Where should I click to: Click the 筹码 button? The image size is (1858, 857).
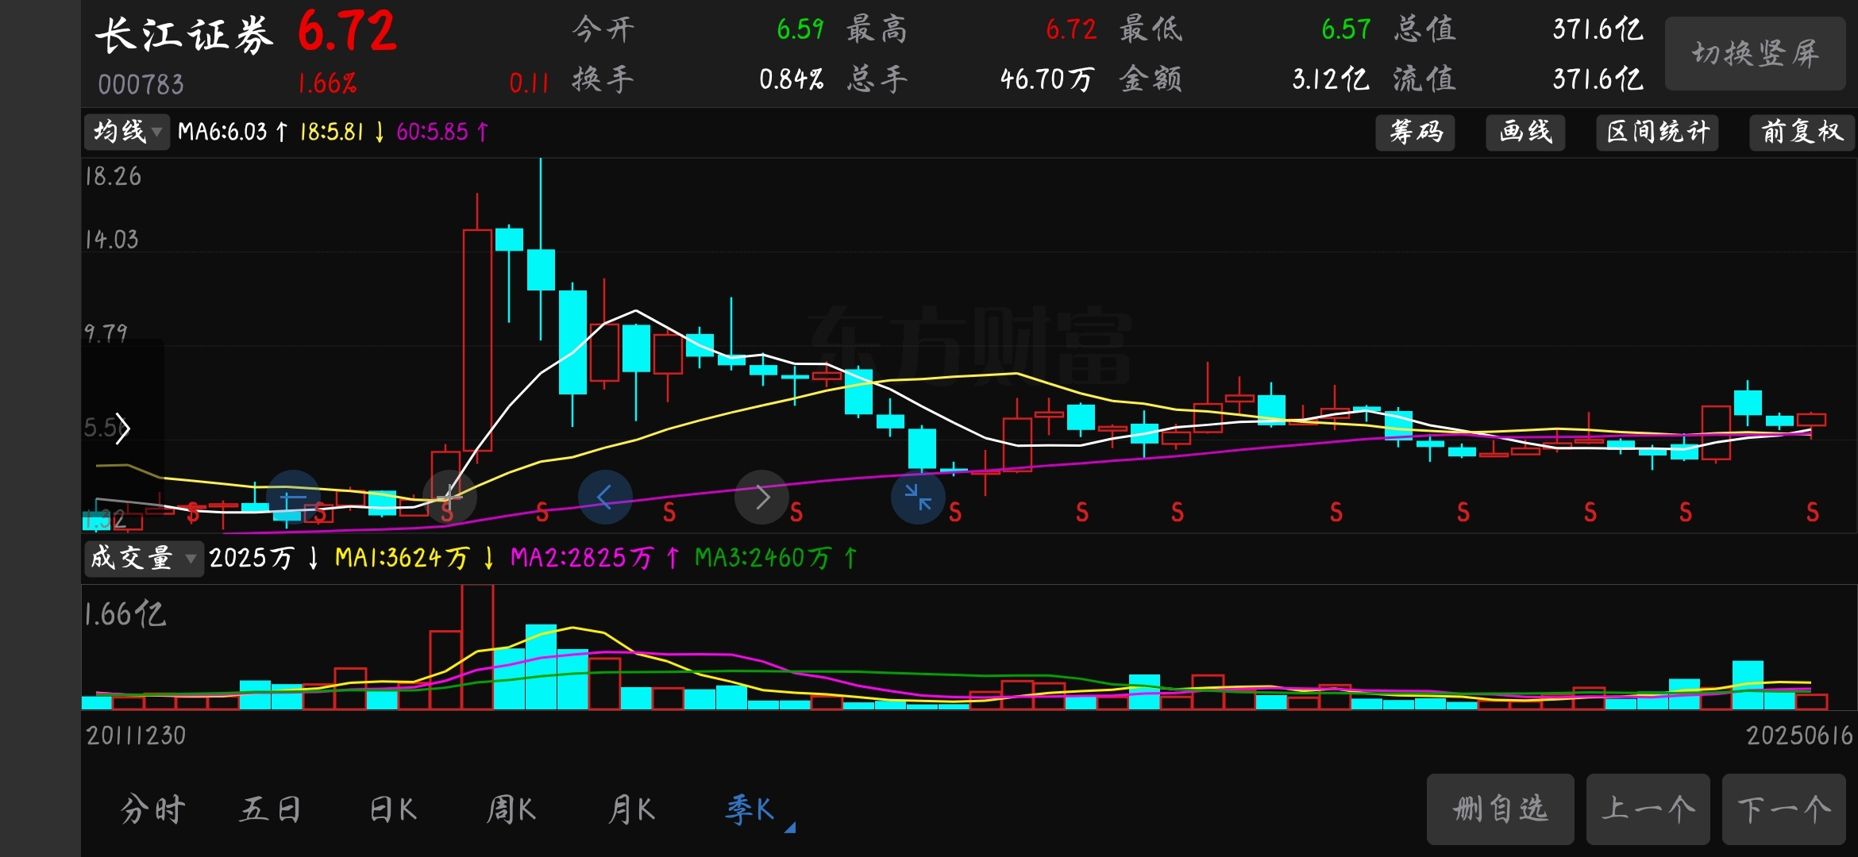[1415, 132]
